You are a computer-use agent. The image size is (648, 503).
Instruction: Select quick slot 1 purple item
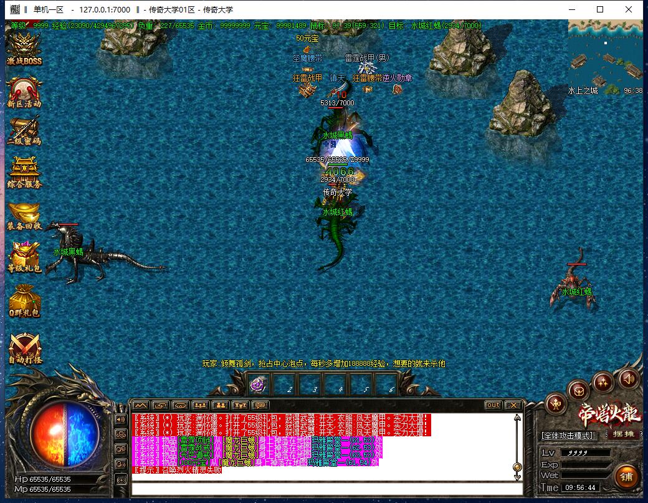point(259,385)
